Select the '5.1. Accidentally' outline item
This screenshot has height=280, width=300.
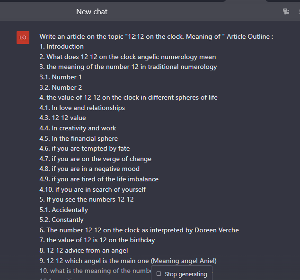(64, 210)
